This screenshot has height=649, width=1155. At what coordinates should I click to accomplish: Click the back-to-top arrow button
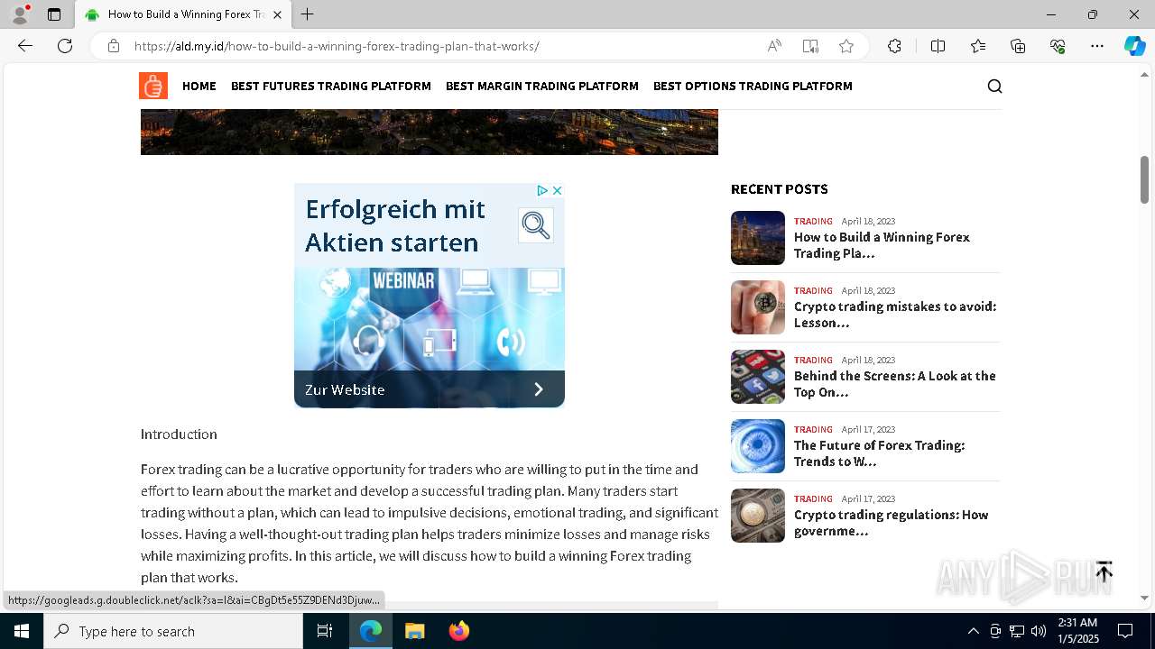[x=1104, y=571]
